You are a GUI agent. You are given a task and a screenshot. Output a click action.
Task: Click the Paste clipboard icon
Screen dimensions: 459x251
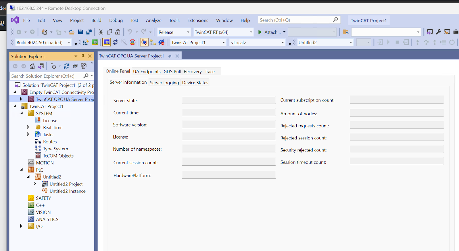118,32
